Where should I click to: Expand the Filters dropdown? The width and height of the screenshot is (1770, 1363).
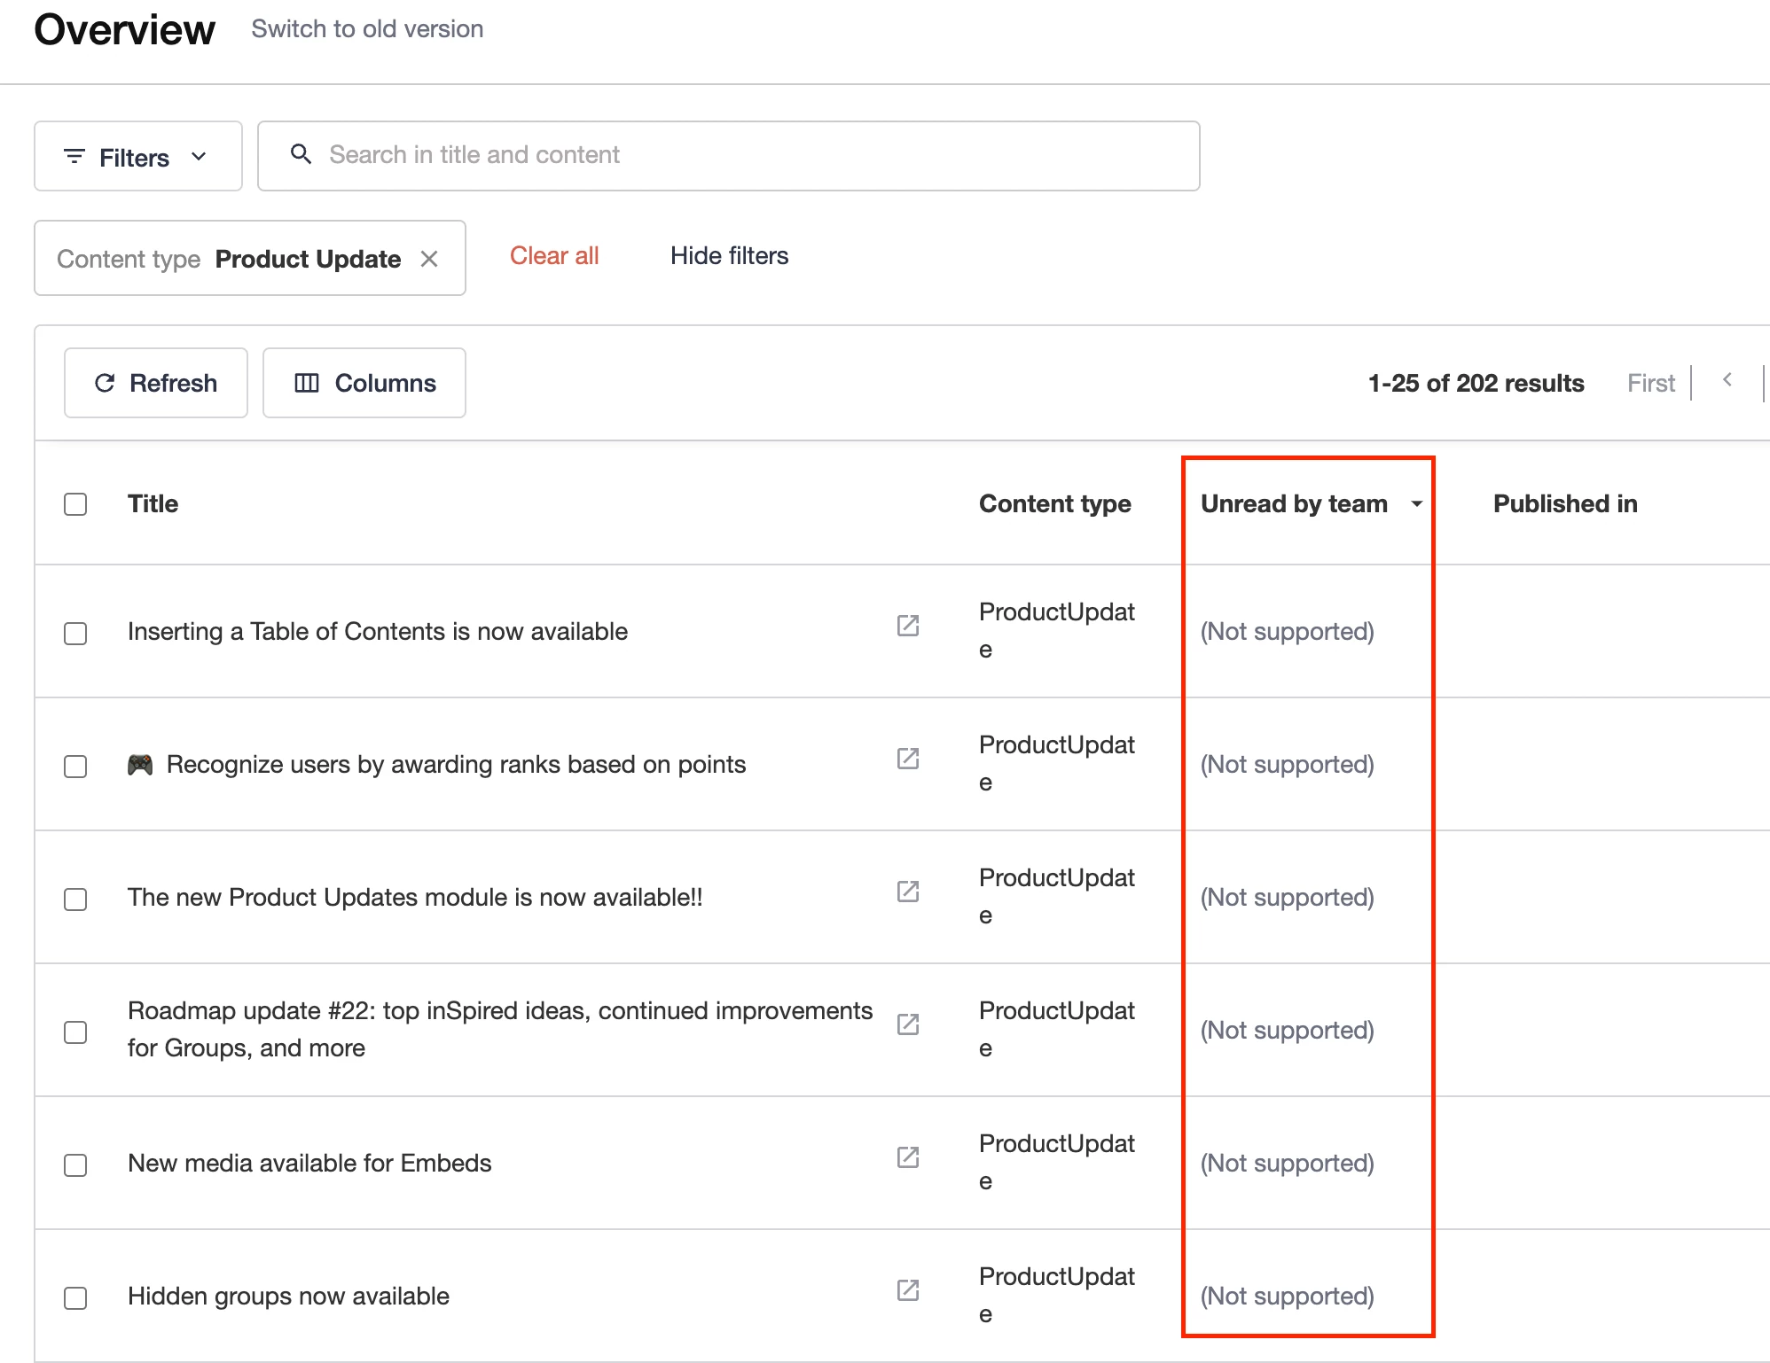point(200,156)
